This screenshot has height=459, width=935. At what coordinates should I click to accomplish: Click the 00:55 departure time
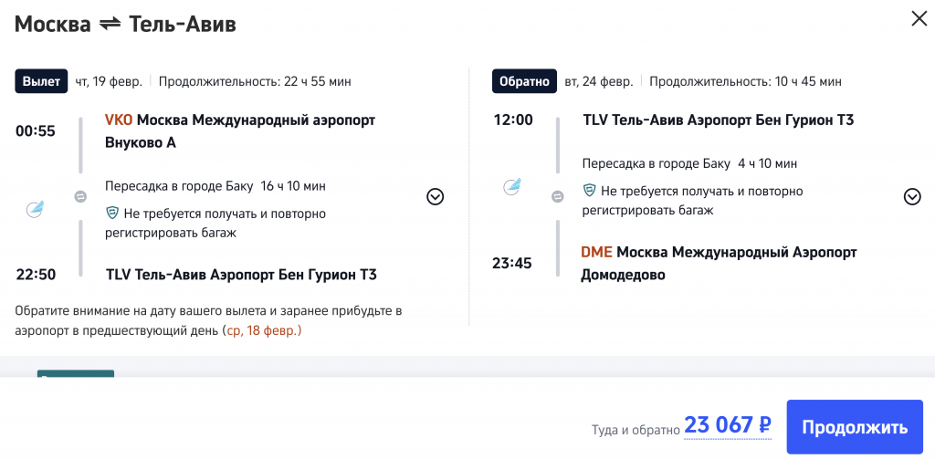click(x=36, y=130)
